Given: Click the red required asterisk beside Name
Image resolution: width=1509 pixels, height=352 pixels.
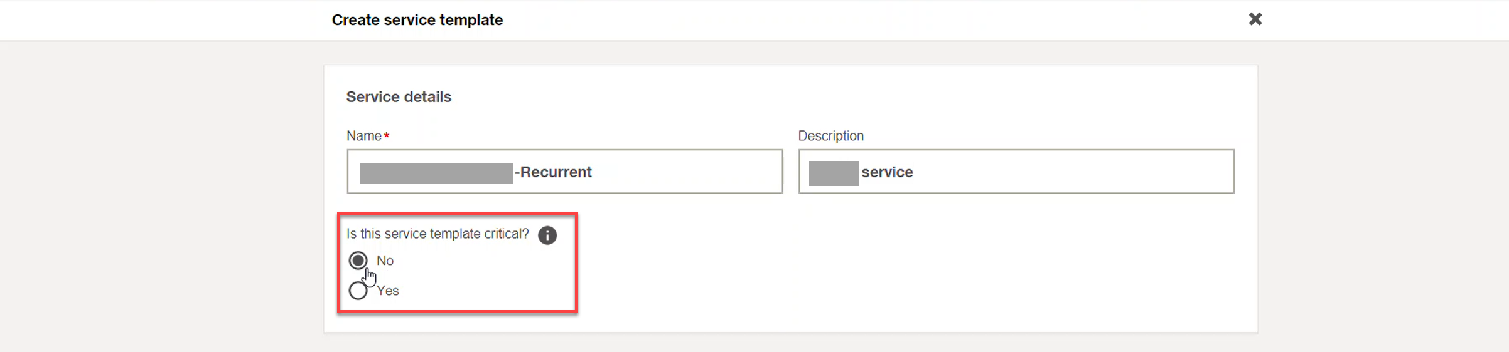Looking at the screenshot, I should 387,135.
